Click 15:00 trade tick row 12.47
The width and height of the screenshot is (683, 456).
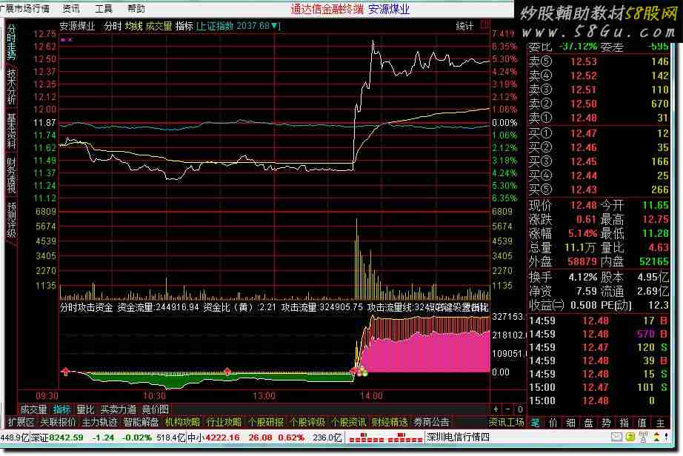coord(599,387)
